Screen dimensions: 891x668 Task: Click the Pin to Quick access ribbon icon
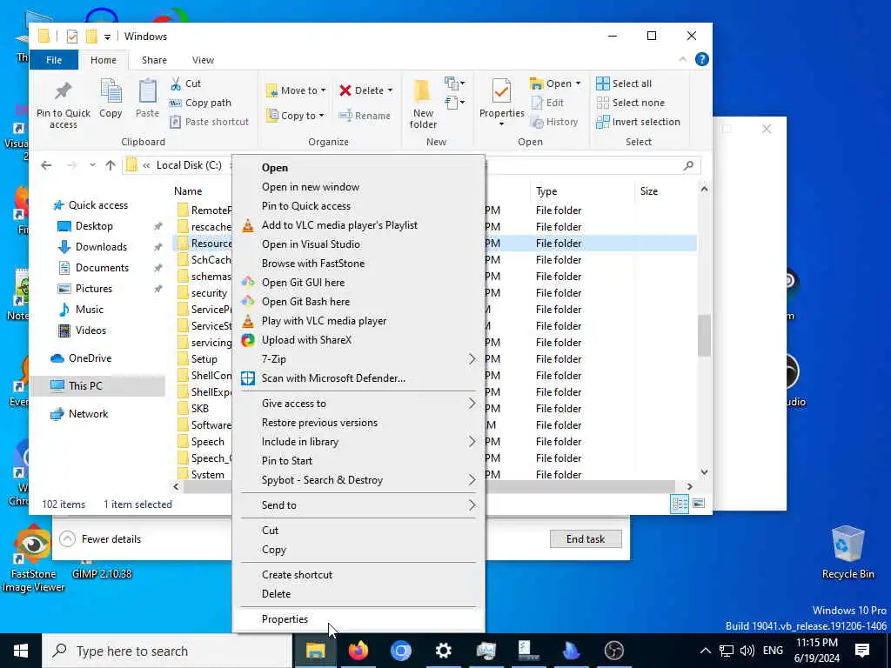(63, 90)
